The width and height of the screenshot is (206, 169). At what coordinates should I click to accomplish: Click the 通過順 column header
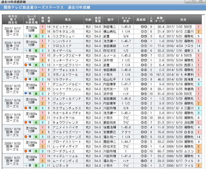pos(141,20)
